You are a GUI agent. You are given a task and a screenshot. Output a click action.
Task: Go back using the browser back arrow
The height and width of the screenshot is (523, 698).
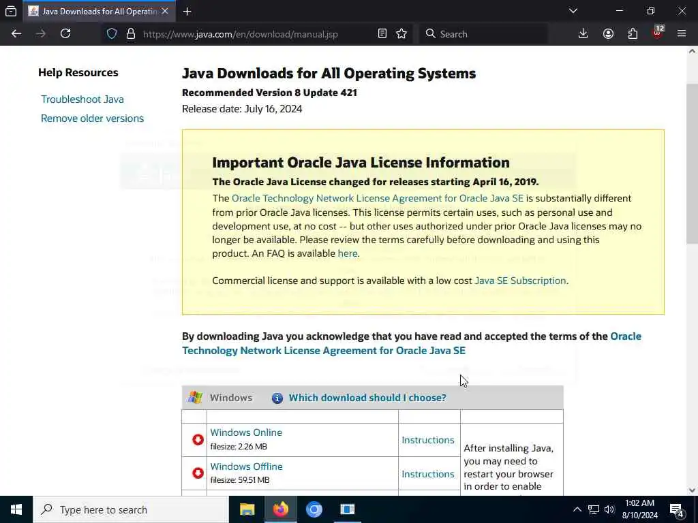16,34
